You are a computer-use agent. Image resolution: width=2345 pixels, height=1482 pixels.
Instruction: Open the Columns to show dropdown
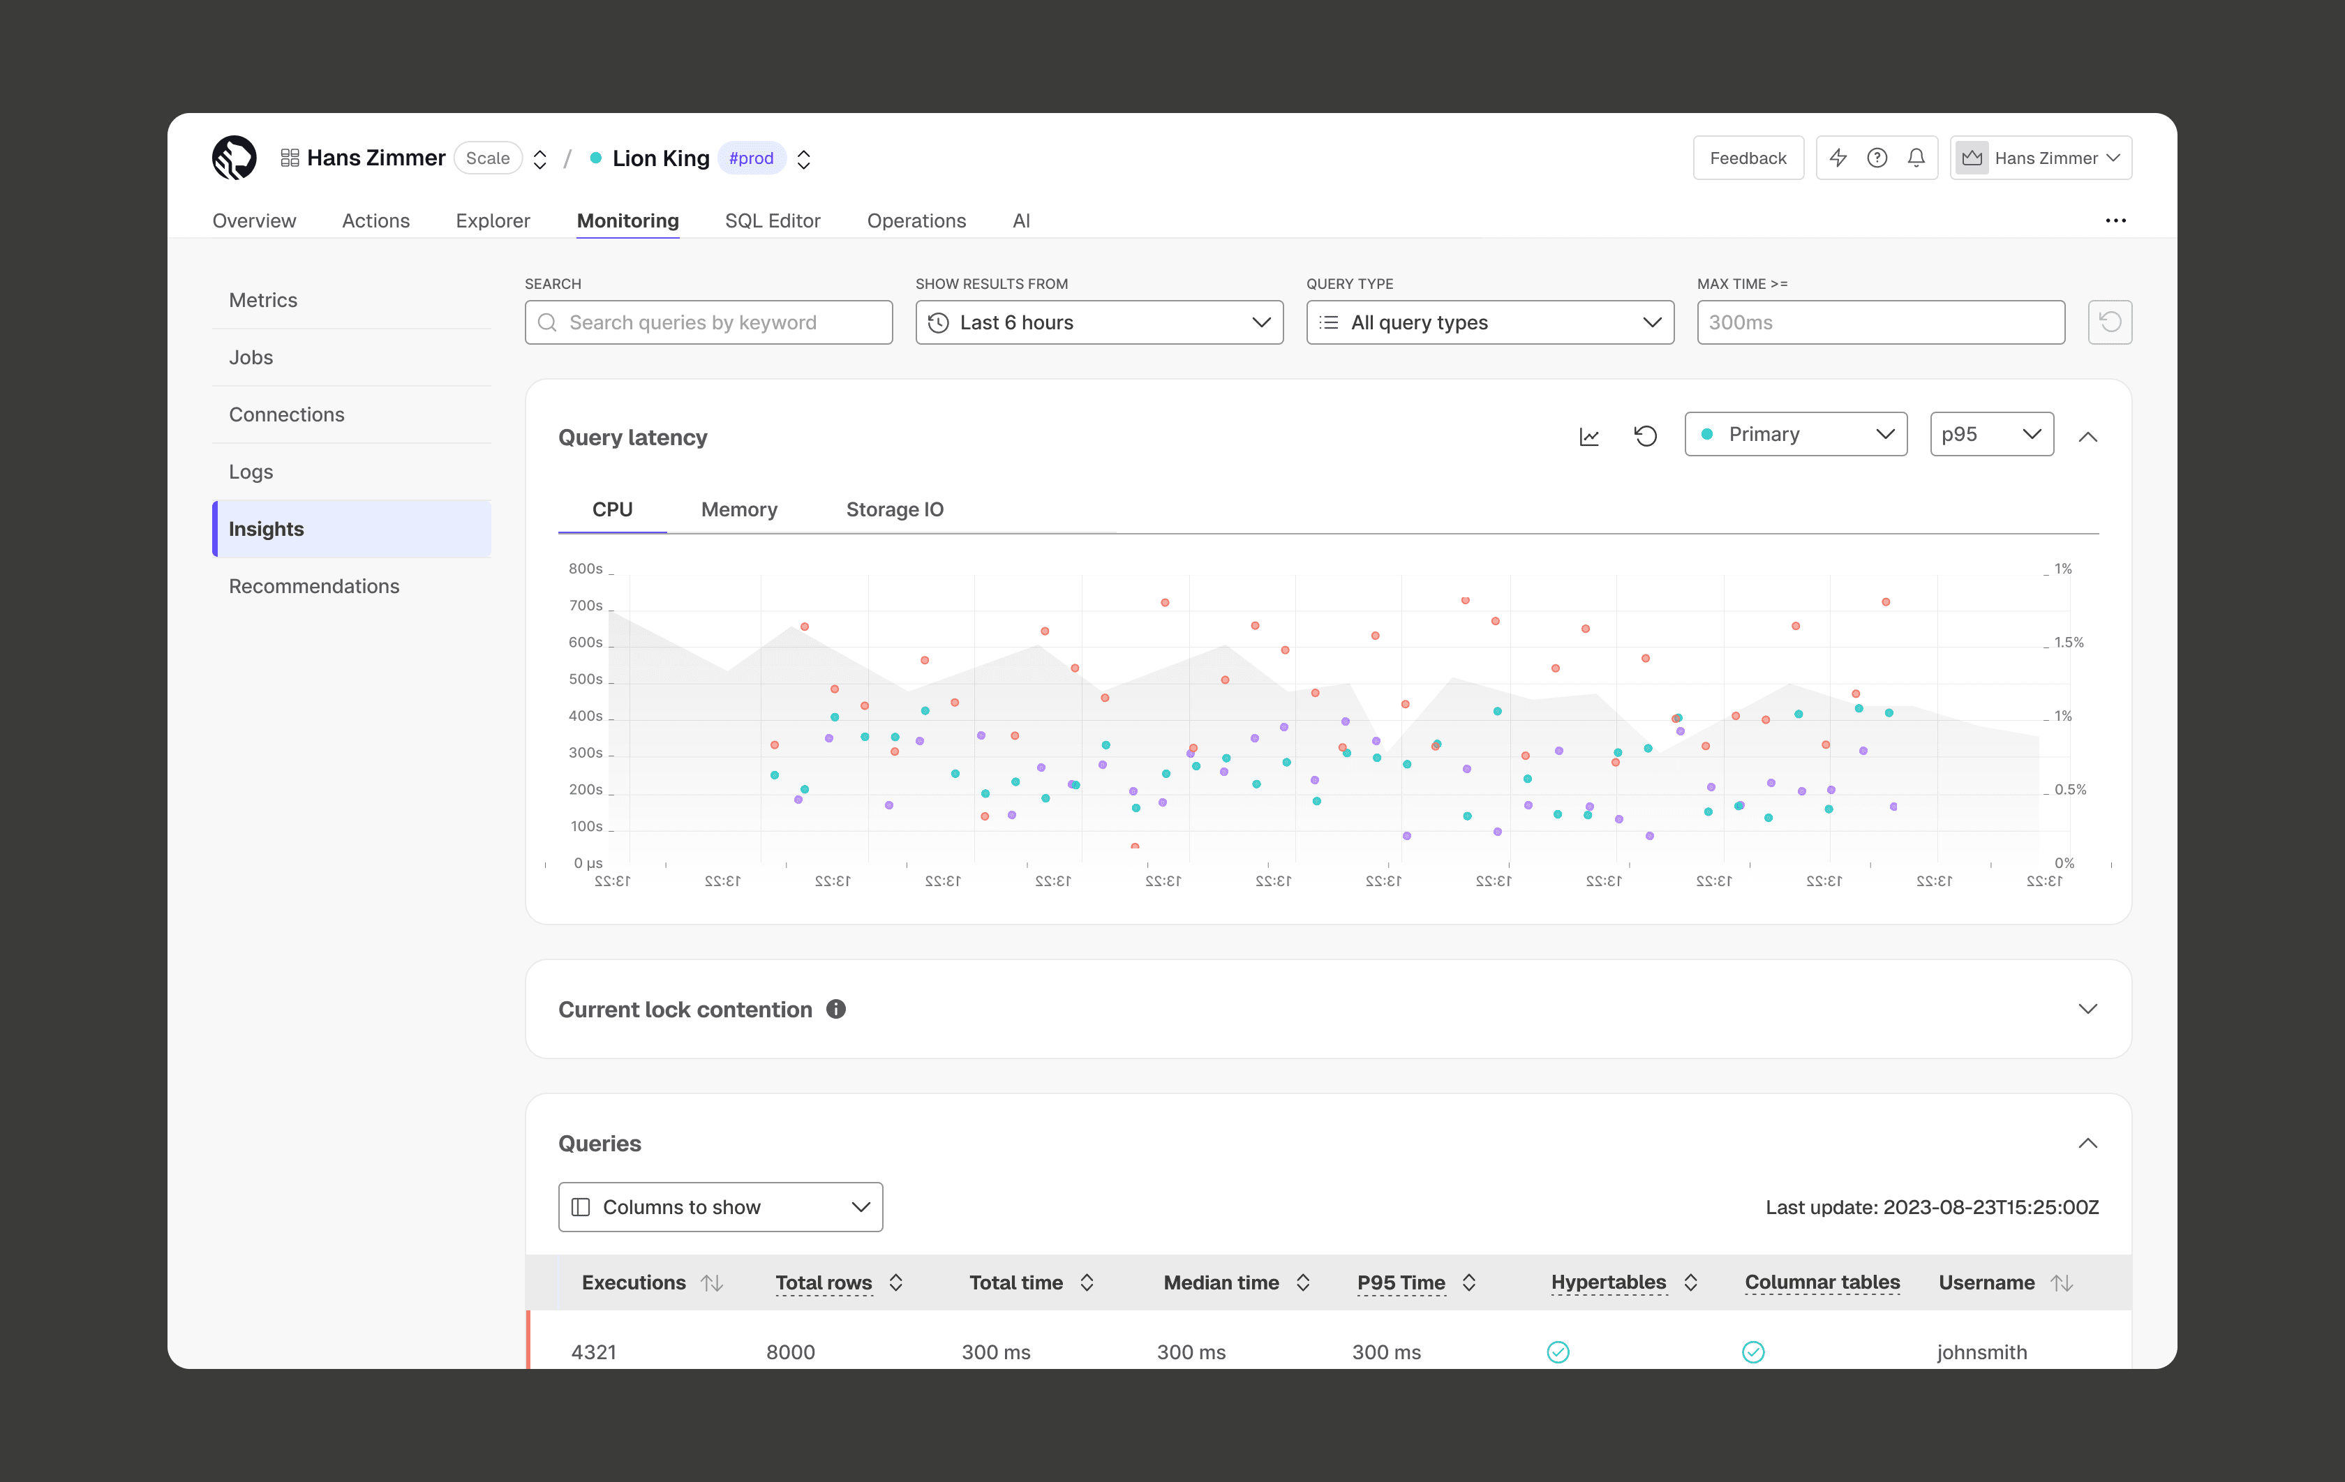721,1207
